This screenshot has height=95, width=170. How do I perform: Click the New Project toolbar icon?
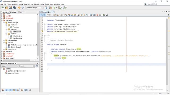(6, 8)
